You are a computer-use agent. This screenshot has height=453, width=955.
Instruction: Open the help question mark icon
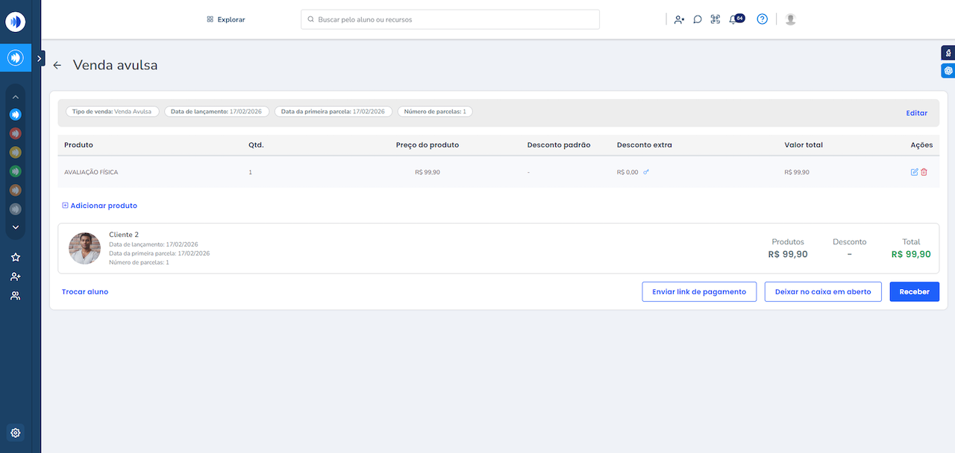pyautogui.click(x=762, y=19)
